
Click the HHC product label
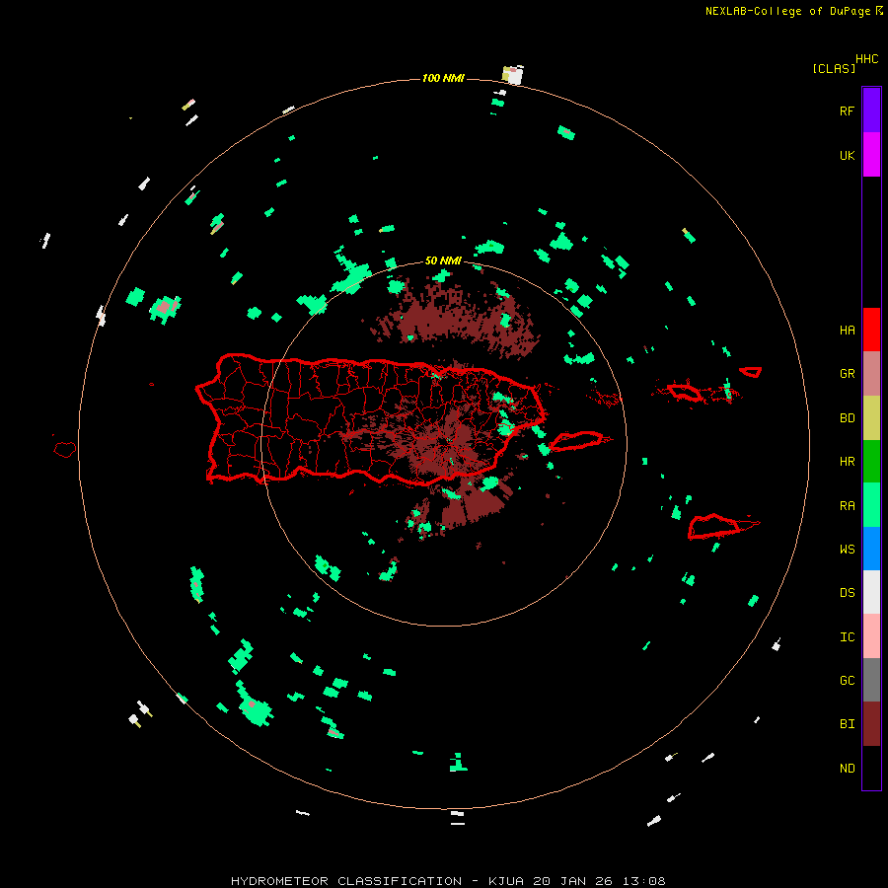[x=867, y=59]
